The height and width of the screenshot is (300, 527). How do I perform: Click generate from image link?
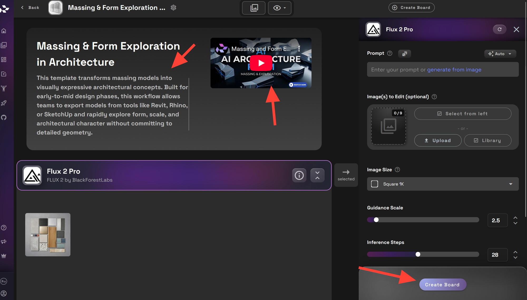click(454, 70)
